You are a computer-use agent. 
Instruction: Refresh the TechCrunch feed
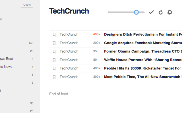click(161, 12)
